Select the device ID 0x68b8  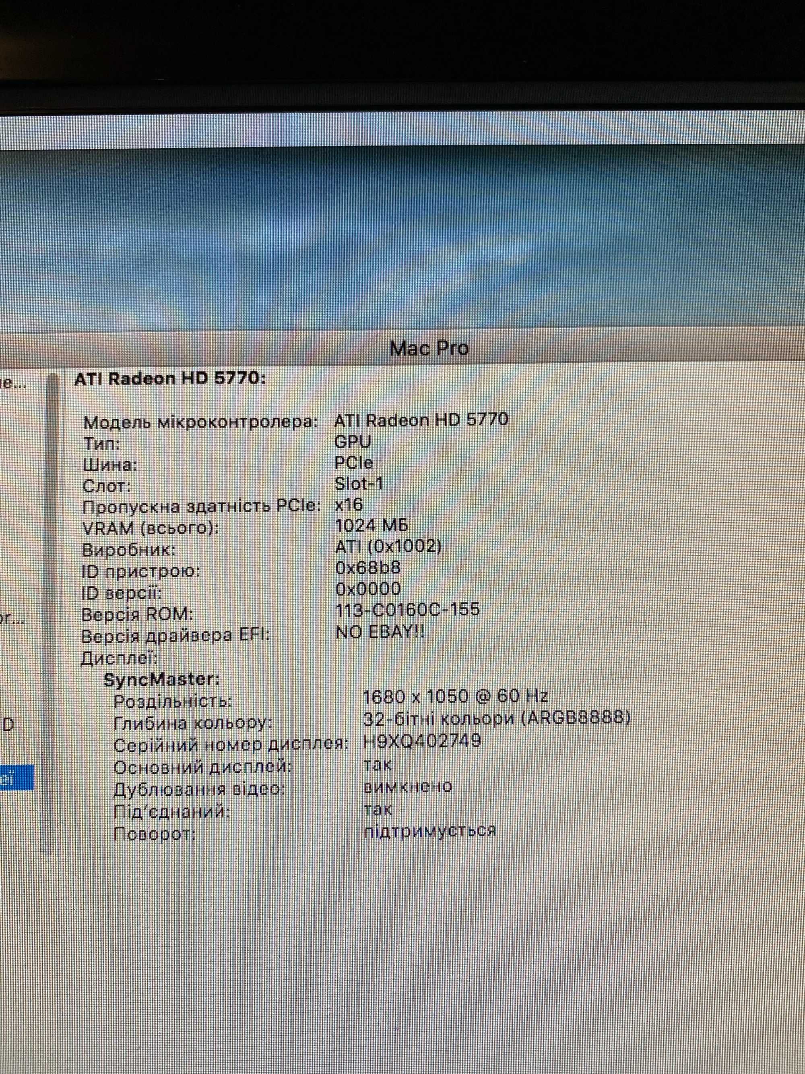pyautogui.click(x=368, y=567)
